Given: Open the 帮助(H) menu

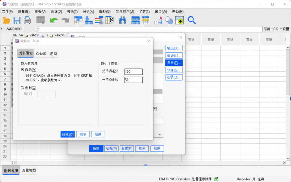Looking at the screenshot, I should click(x=178, y=12).
